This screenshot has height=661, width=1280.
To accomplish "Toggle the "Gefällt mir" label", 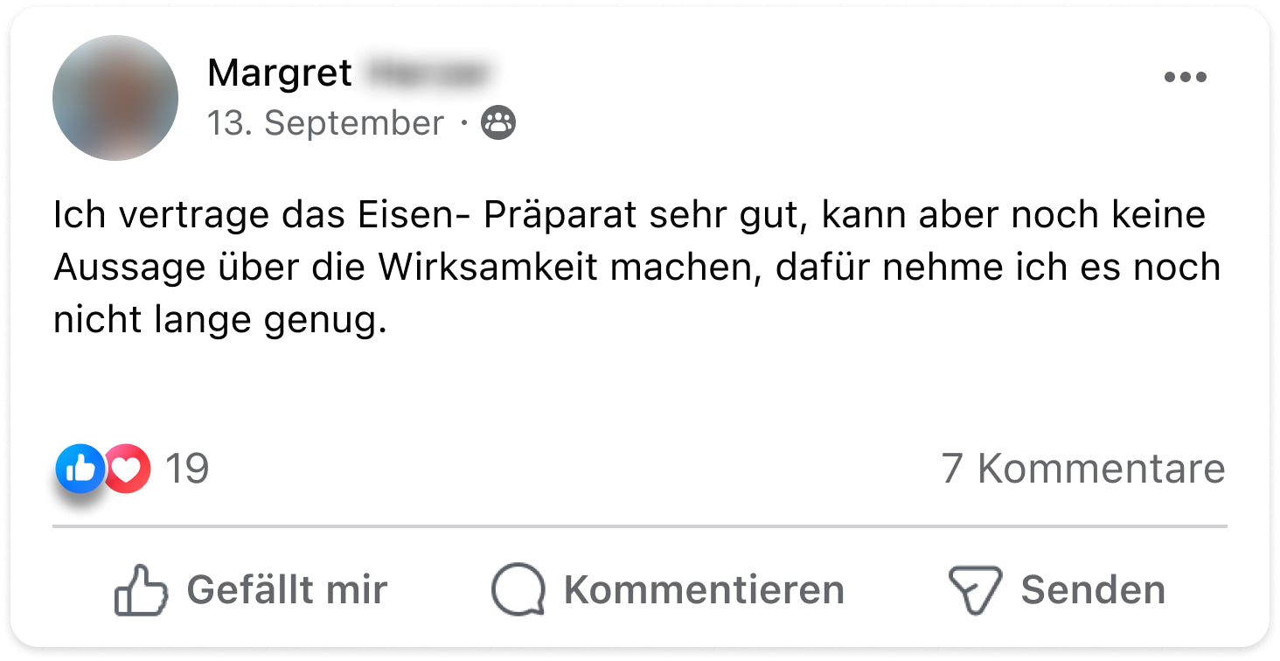I will (x=287, y=590).
